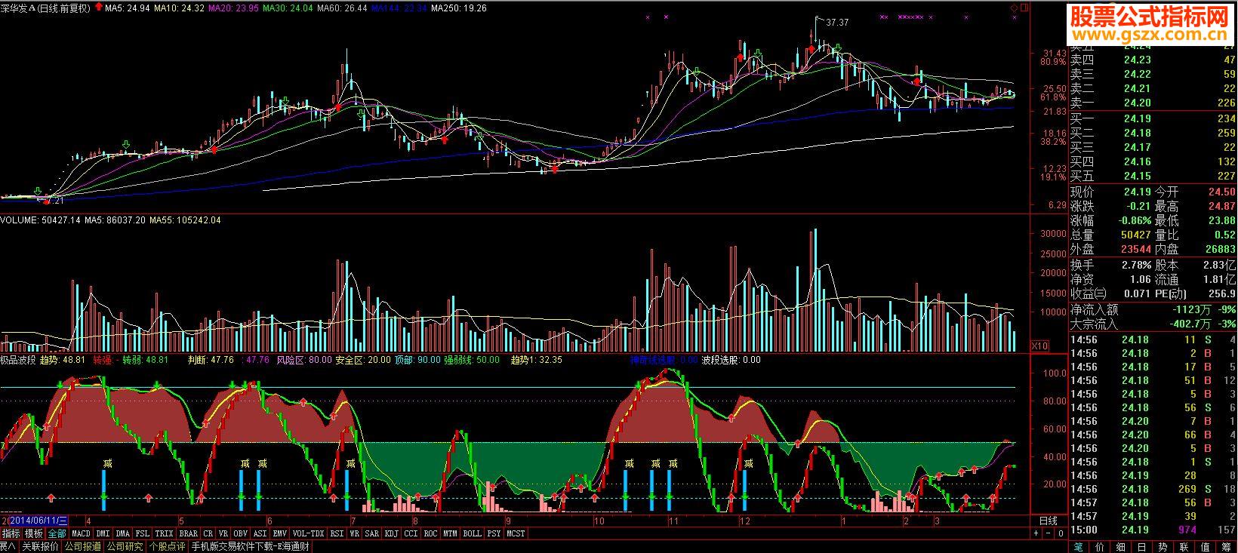
Task: Open the 模板 template tab
Action: [33, 533]
